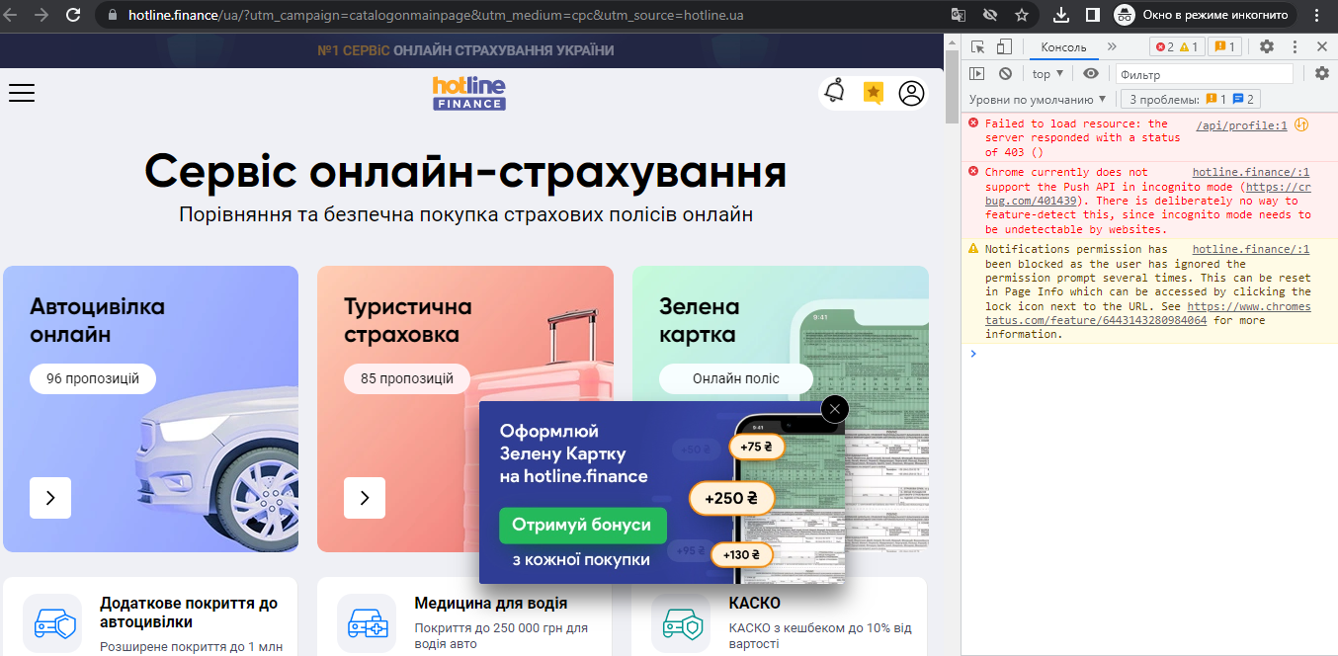Viewport: 1338px width, 656px height.
Task: Open the Google Translate page icon
Action: (x=959, y=15)
